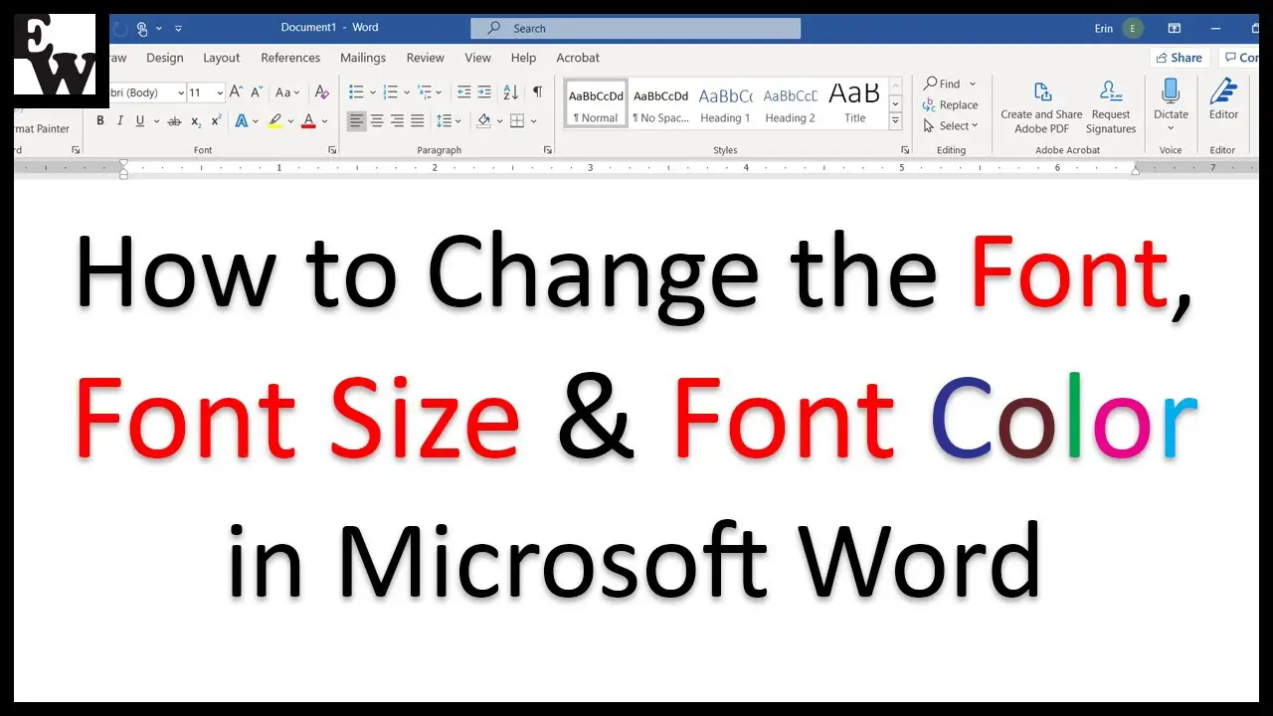This screenshot has height=716, width=1273.
Task: Open the font size dropdown
Action: click(x=221, y=92)
